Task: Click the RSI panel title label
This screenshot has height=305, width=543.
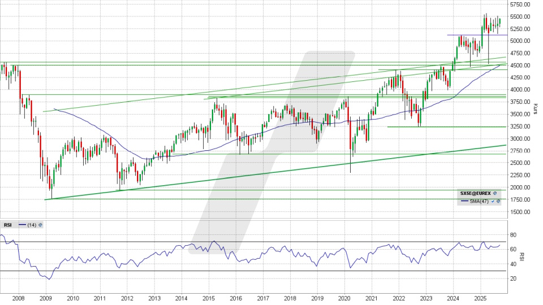Action: click(8, 225)
